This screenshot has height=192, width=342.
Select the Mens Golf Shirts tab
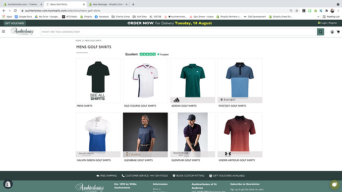[x=65, y=4]
